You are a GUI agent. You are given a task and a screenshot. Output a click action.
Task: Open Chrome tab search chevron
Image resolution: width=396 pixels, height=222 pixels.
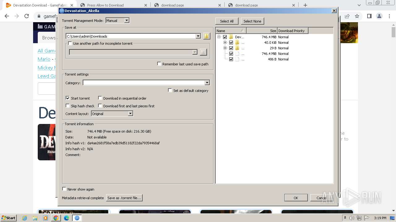point(359,5)
